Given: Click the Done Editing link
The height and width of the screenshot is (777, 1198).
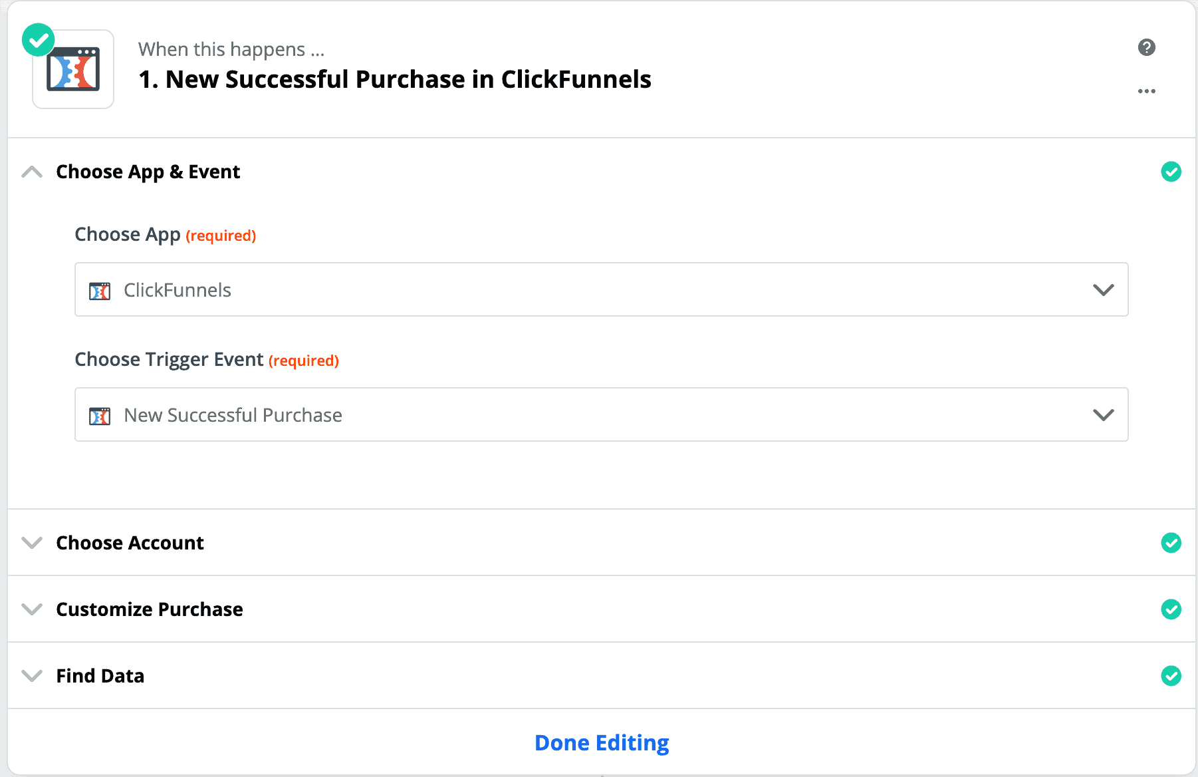Looking at the screenshot, I should pos(602,742).
